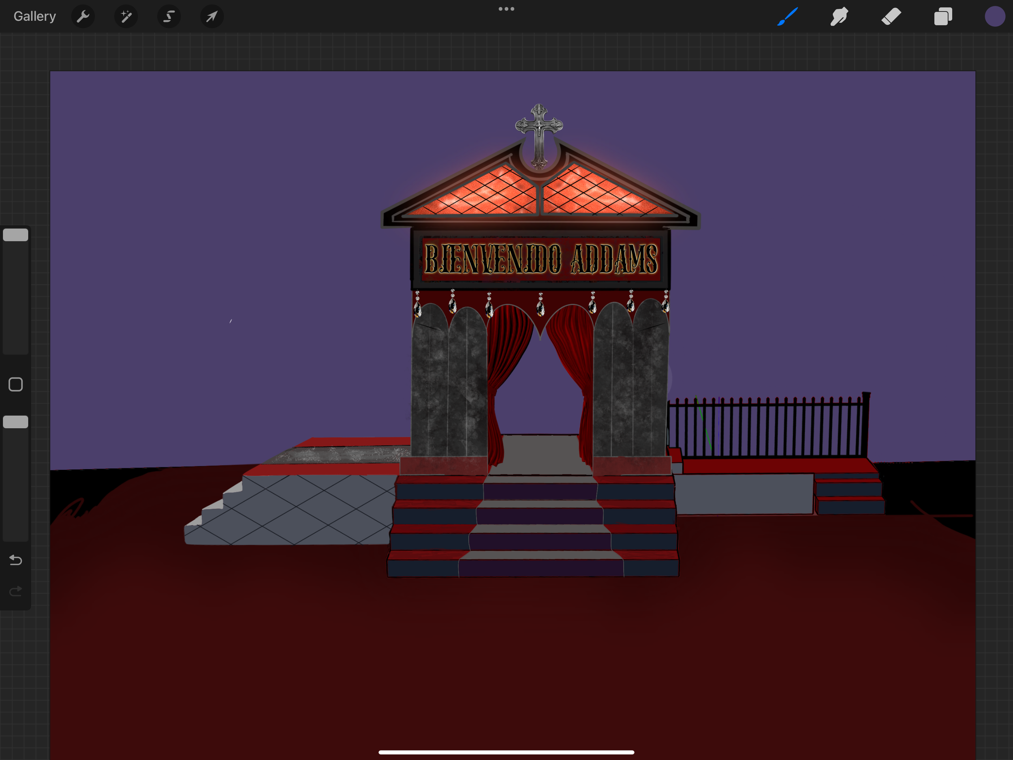
Task: Select the Smudge tool
Action: point(840,17)
